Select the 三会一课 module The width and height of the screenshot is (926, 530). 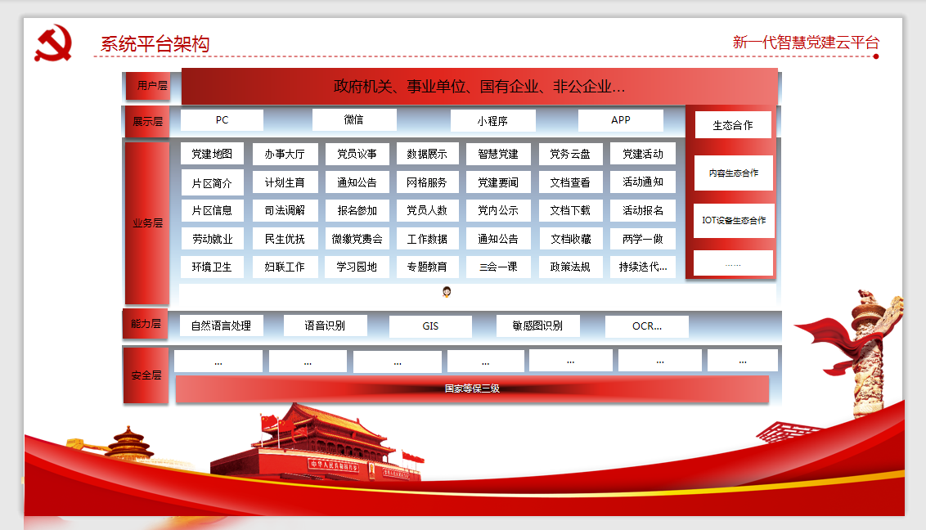pyautogui.click(x=498, y=267)
